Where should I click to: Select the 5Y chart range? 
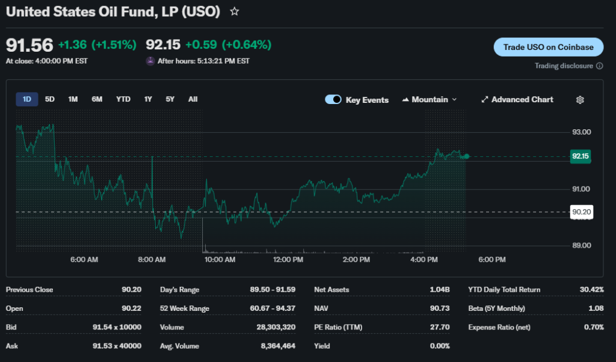pos(170,99)
